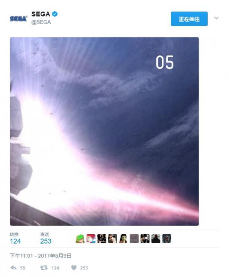Image resolution: width=229 pixels, height=277 pixels.
Task: Click the reply arrow icon
Action: tap(14, 268)
